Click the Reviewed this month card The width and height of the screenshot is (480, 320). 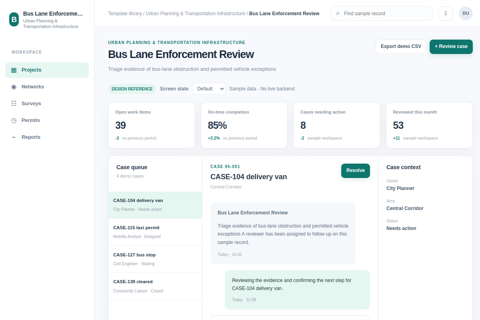pyautogui.click(x=429, y=125)
